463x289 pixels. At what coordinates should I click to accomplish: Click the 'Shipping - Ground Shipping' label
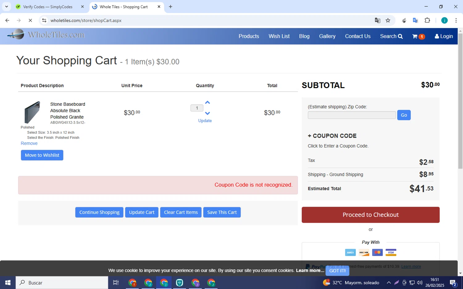point(335,174)
